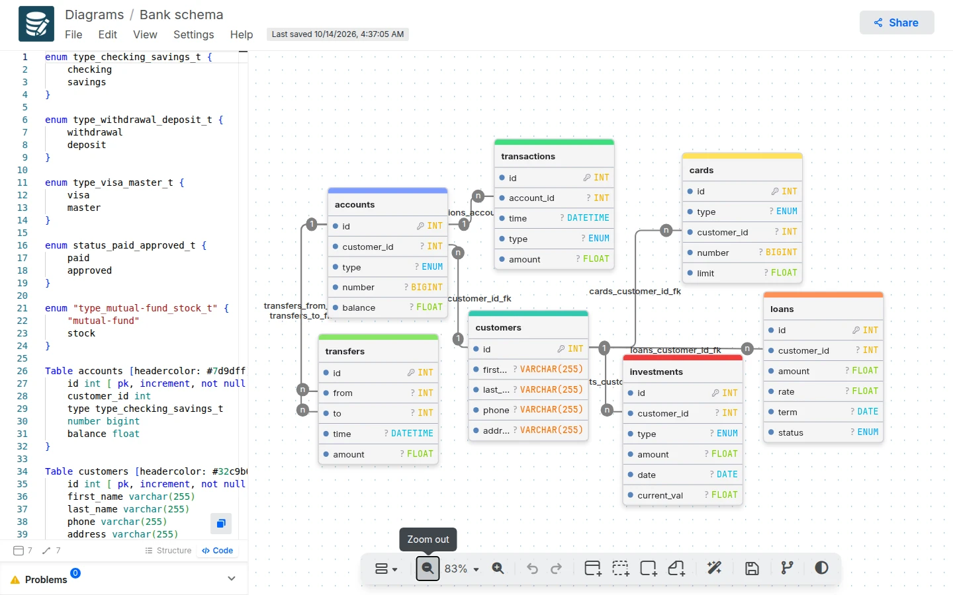This screenshot has height=595, width=953.
Task: Open the File menu
Action: (73, 34)
